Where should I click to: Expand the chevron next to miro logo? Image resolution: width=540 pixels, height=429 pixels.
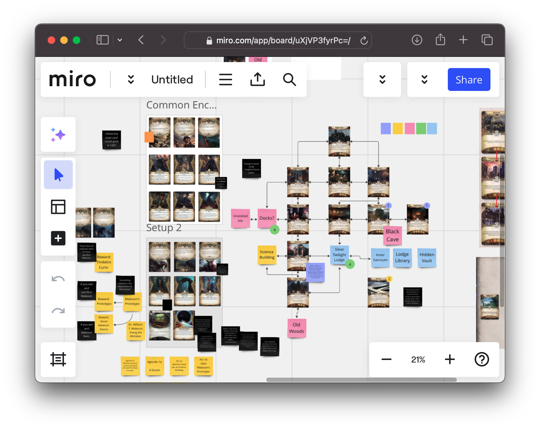tap(131, 80)
